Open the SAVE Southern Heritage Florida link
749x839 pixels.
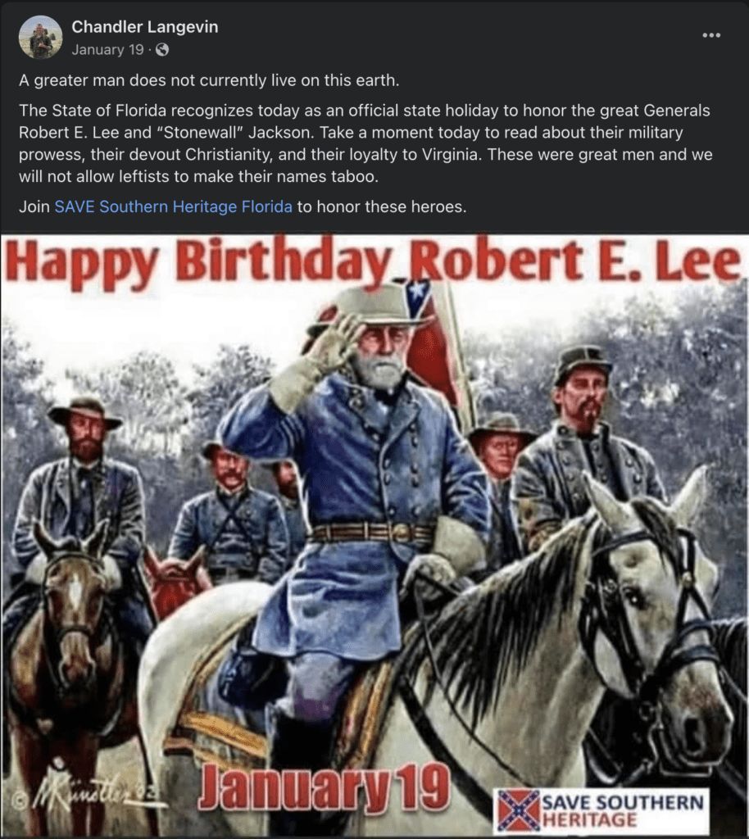click(x=174, y=206)
